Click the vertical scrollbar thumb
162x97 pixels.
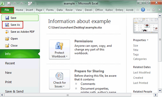160,39
